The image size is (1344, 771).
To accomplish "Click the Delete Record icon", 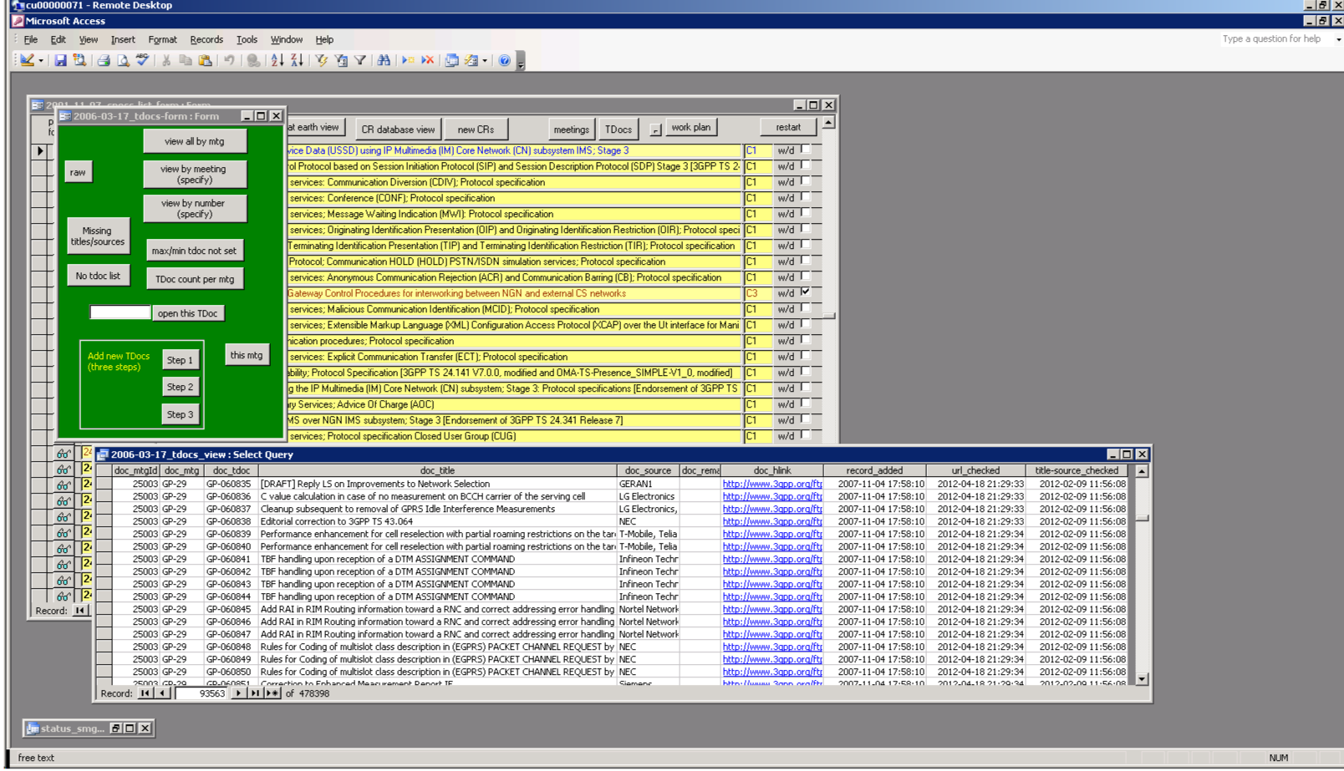I will pyautogui.click(x=428, y=61).
